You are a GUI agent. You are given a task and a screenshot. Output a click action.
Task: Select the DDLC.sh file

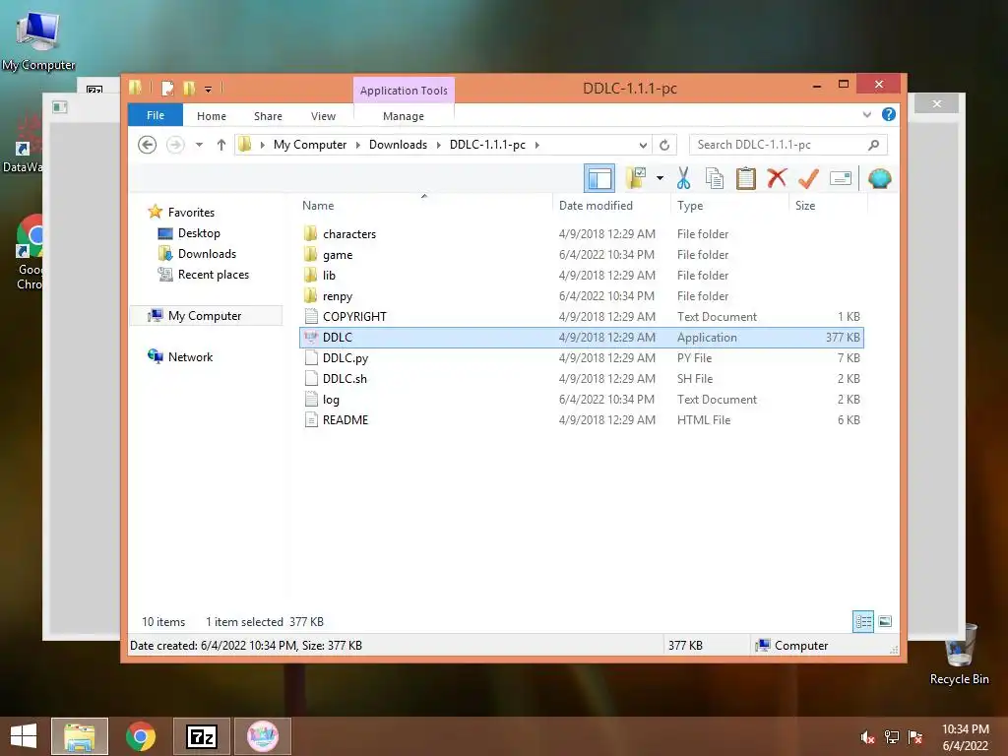pyautogui.click(x=581, y=378)
